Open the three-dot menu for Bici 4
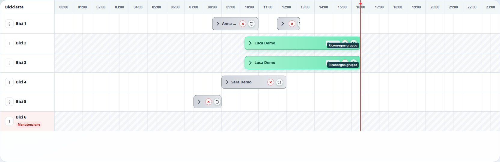This screenshot has height=162, width=500. [x=9, y=82]
